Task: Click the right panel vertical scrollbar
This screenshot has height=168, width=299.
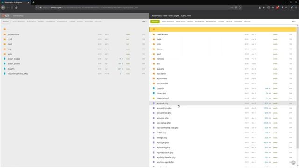Action: [x=298, y=87]
